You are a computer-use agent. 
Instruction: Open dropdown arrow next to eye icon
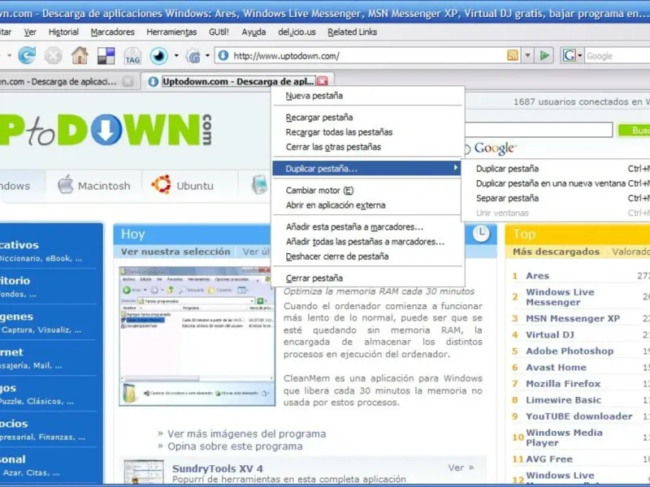(176, 55)
